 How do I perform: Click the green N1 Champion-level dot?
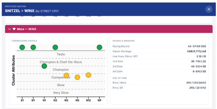coord(44,66)
